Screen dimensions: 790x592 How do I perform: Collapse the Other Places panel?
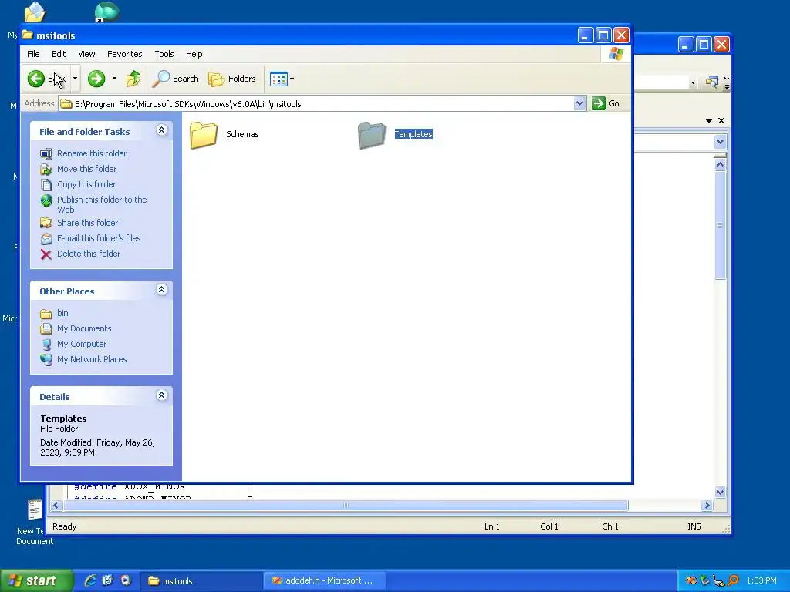[x=162, y=290]
